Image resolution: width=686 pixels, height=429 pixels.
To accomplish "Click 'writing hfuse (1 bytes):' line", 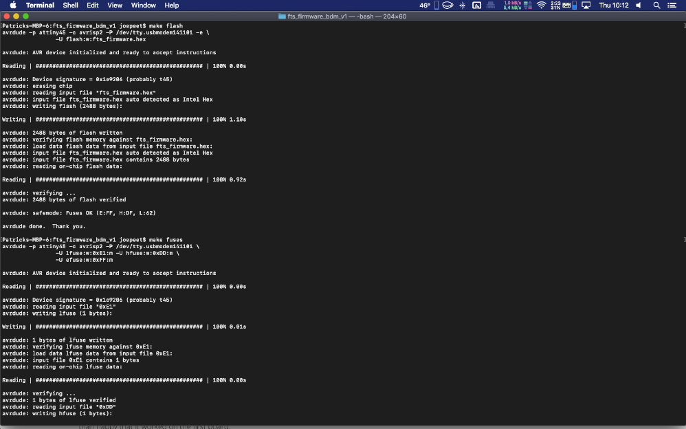I will [57, 414].
